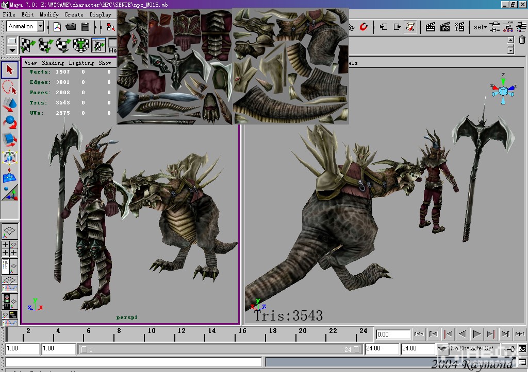Click the Save scene disk icon
528x372 pixels.
(85, 27)
